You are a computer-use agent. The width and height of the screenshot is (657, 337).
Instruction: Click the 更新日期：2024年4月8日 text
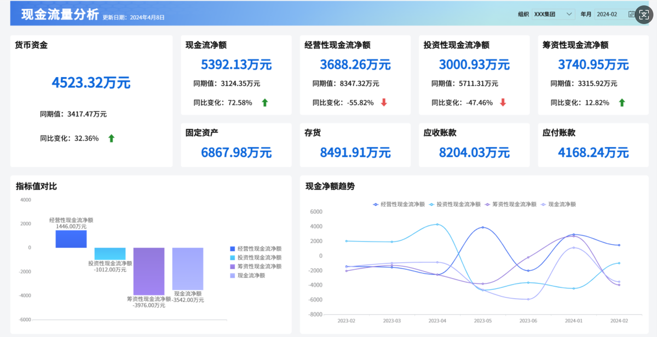(134, 17)
